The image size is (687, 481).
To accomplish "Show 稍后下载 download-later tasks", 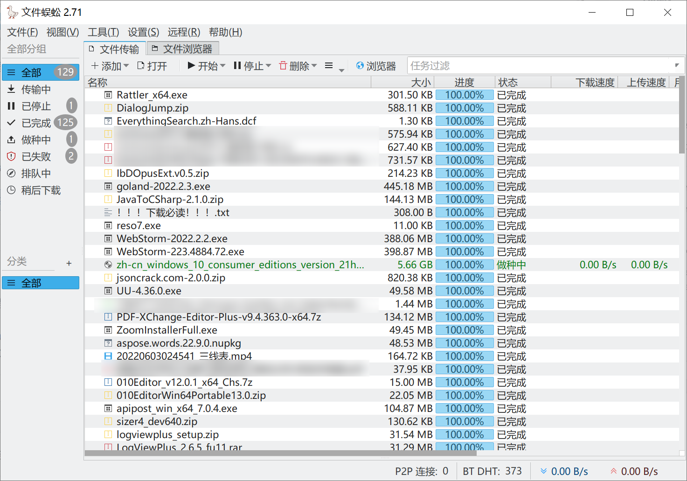I will coord(41,190).
